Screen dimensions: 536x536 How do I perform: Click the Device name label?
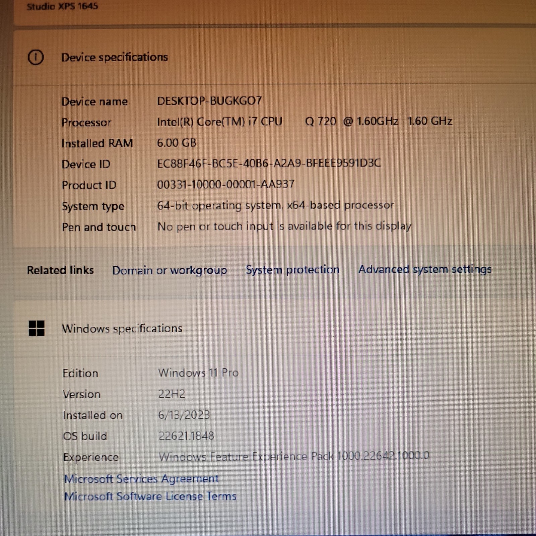94,102
